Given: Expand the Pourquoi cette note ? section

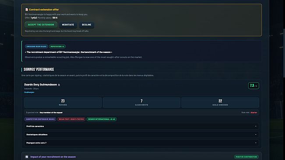Looking at the screenshot, I should point(141,143).
